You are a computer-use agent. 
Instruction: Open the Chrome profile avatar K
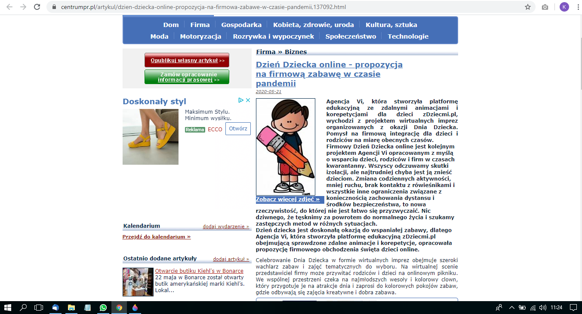(x=564, y=7)
